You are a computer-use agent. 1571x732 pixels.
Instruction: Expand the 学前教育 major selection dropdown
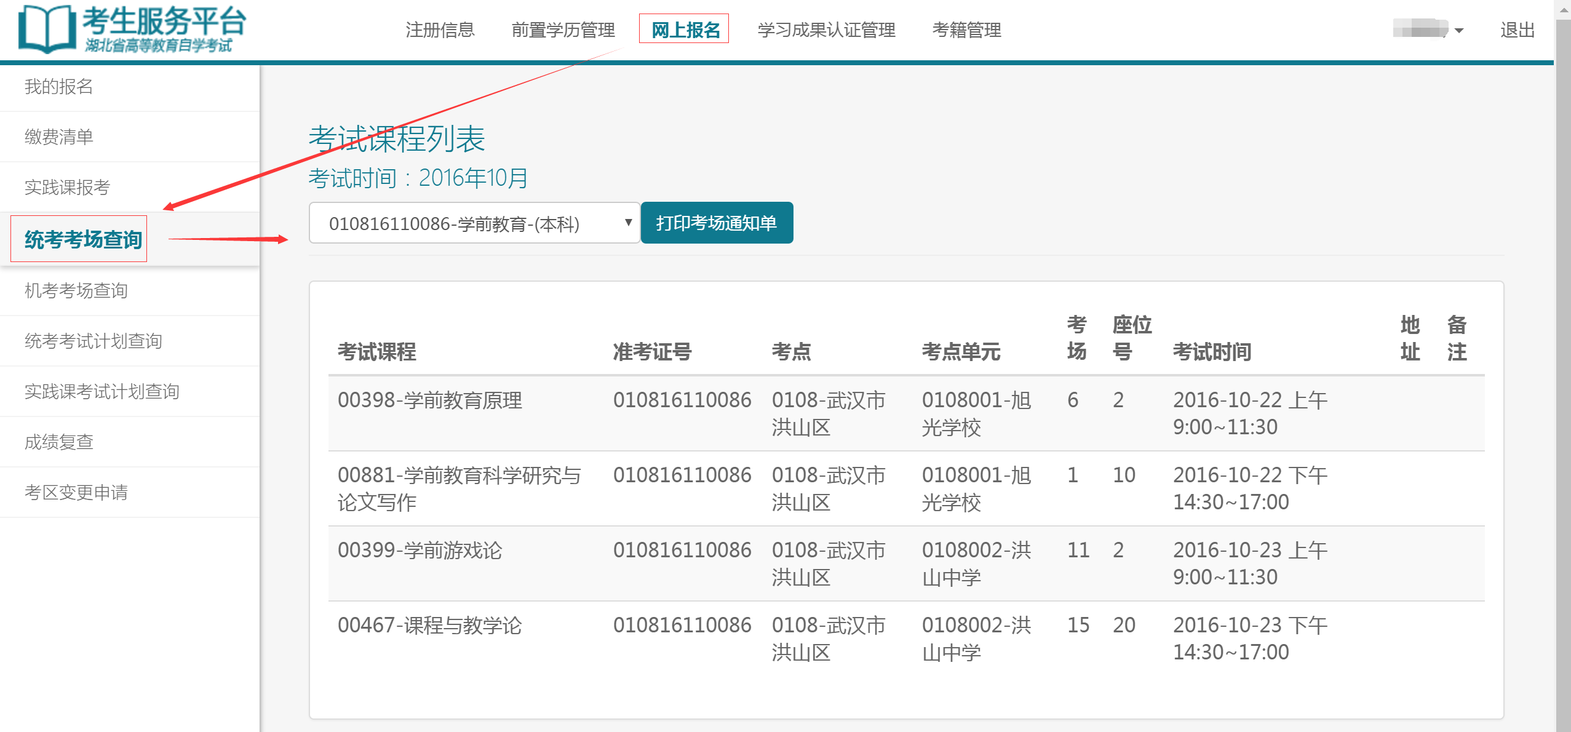click(474, 223)
